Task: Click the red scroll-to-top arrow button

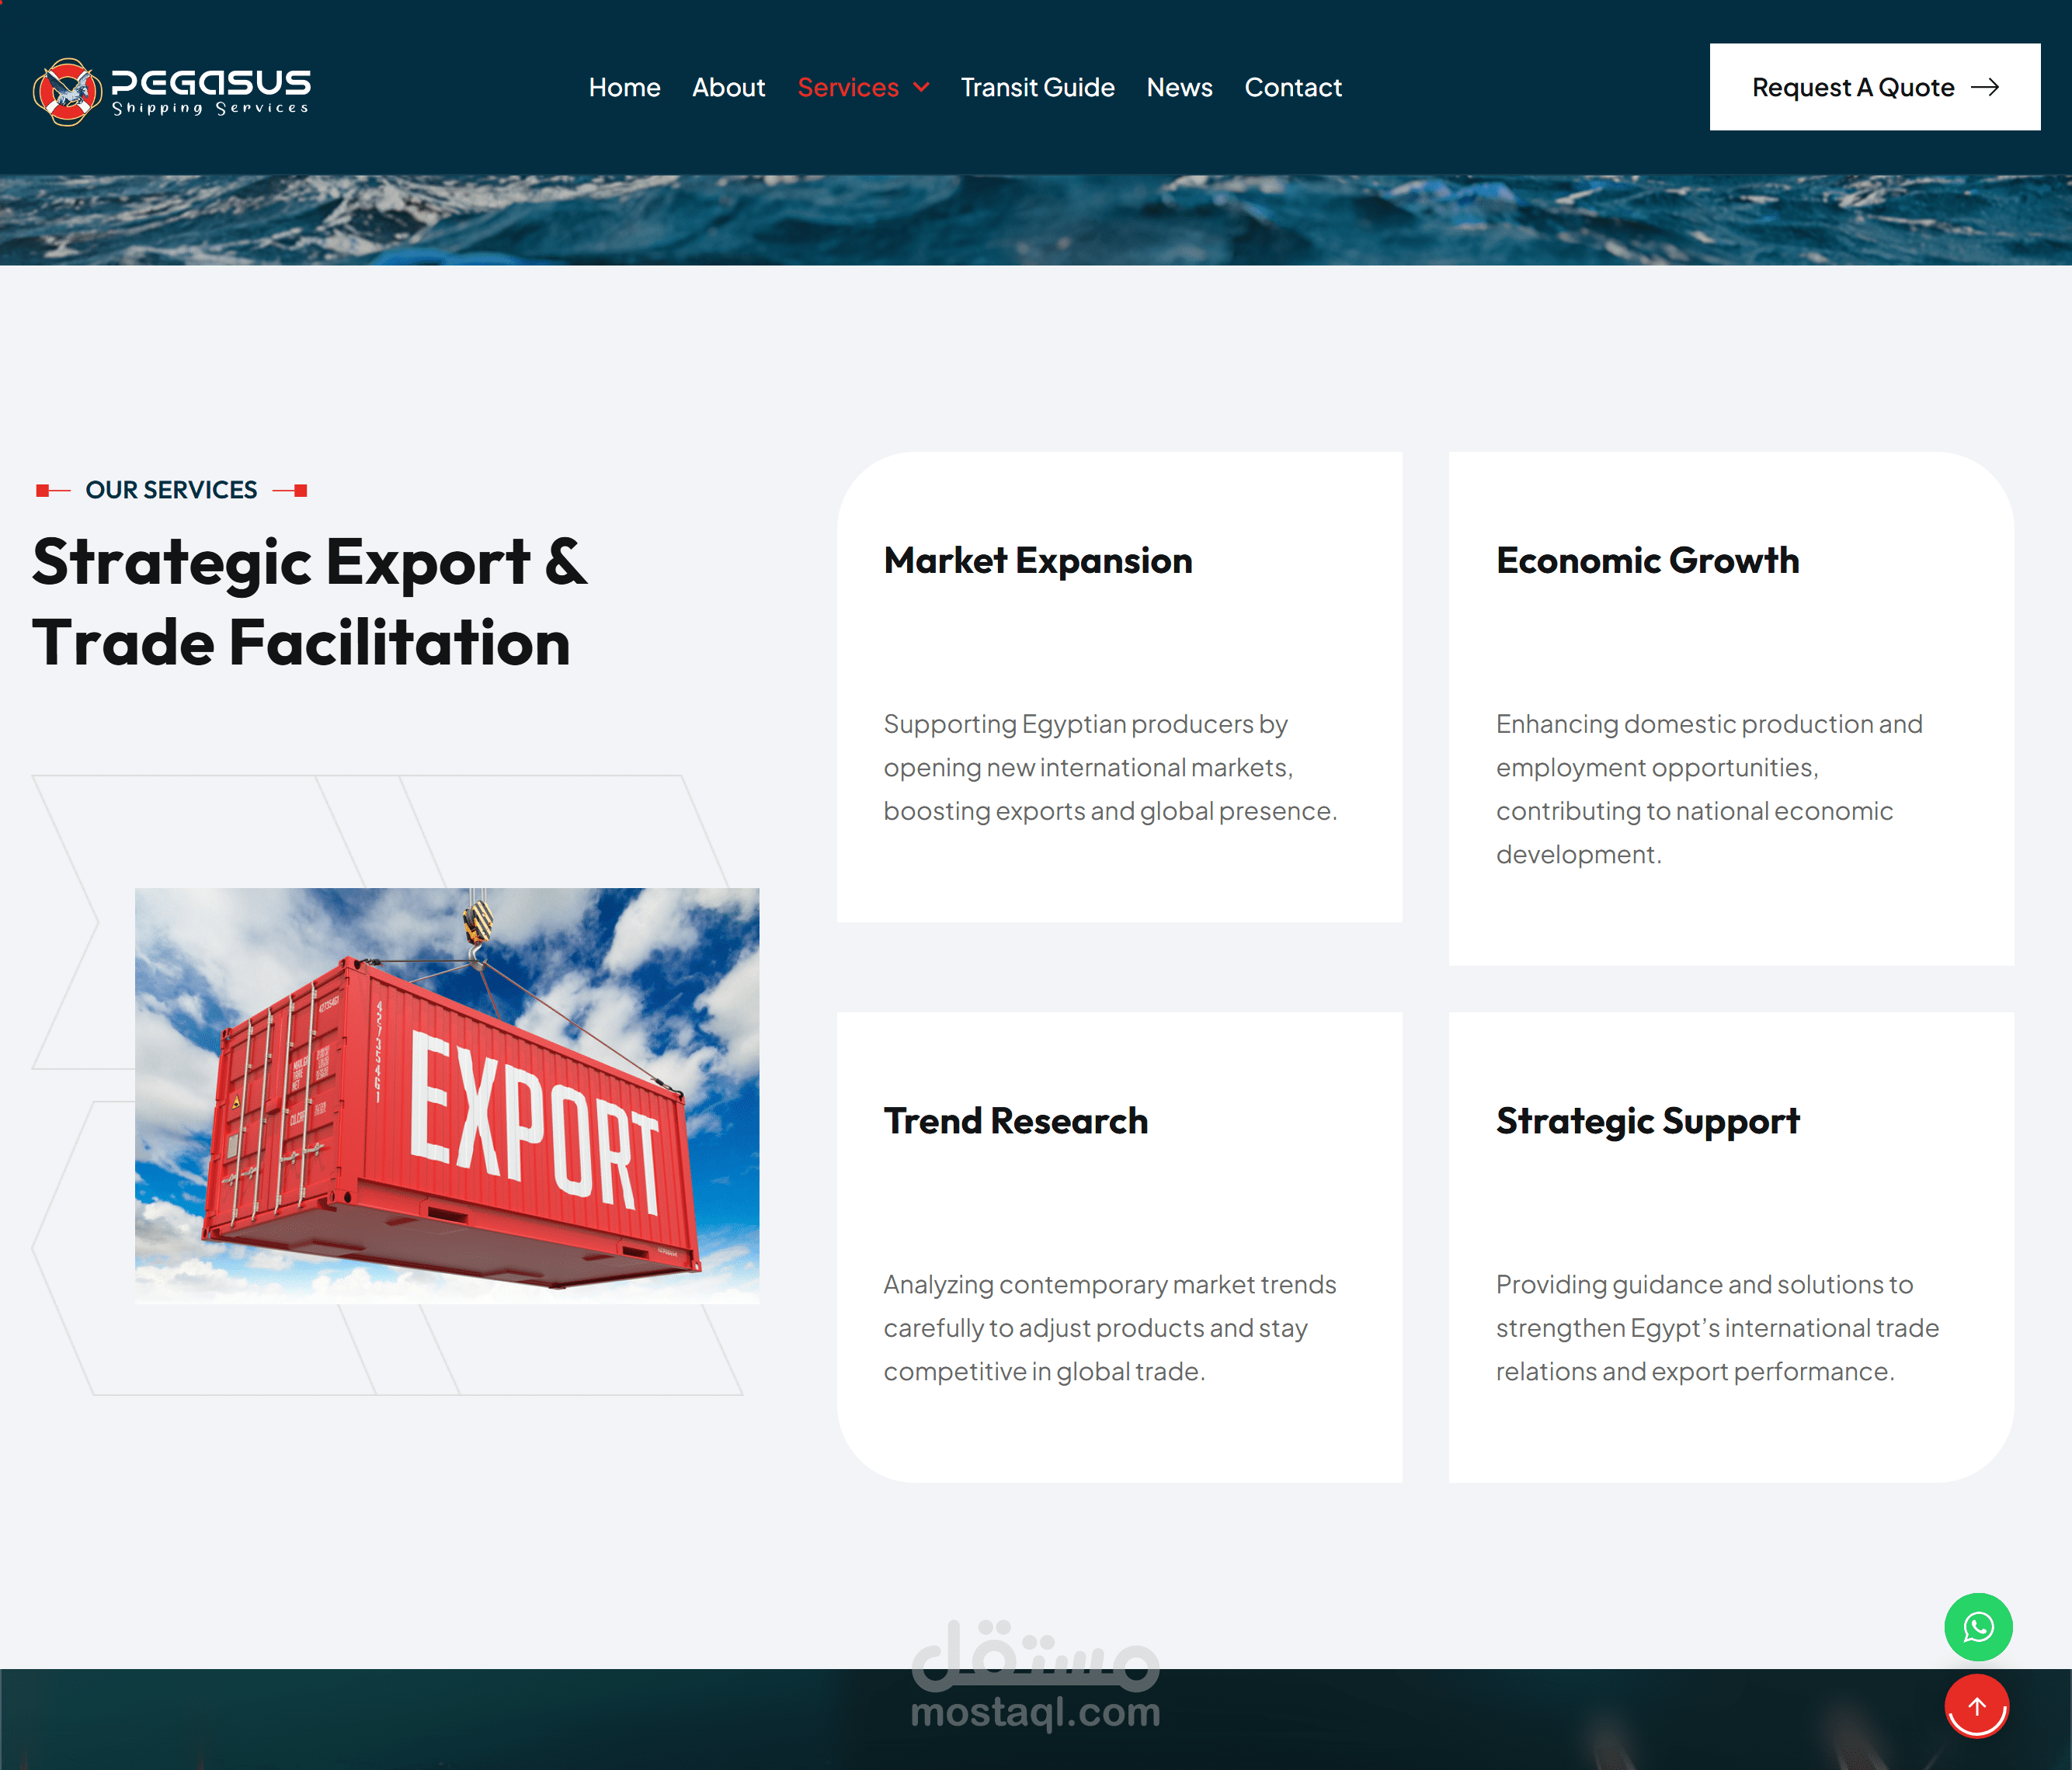Action: (1977, 1707)
